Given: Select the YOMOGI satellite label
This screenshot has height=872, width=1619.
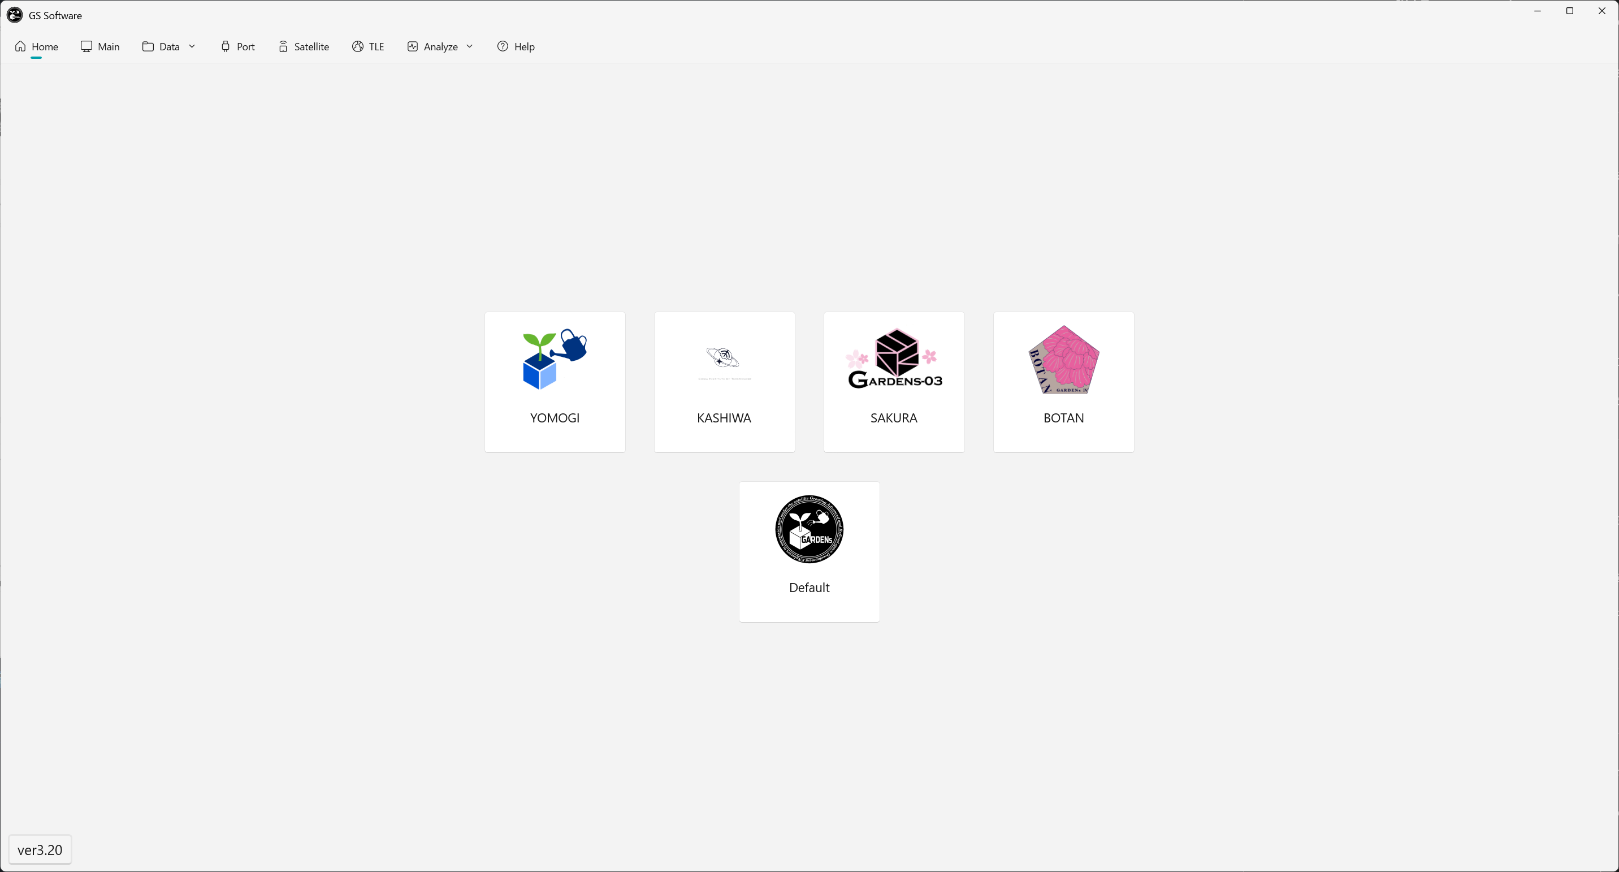Looking at the screenshot, I should pos(555,418).
